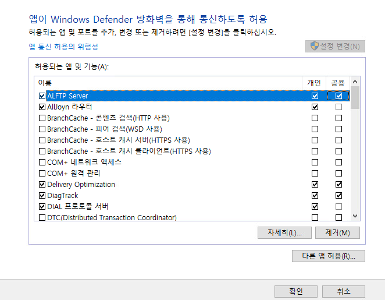Viewport: 385px width, 300px height.
Task: Click the list's vertical scrollbar thumb
Action: point(355,98)
